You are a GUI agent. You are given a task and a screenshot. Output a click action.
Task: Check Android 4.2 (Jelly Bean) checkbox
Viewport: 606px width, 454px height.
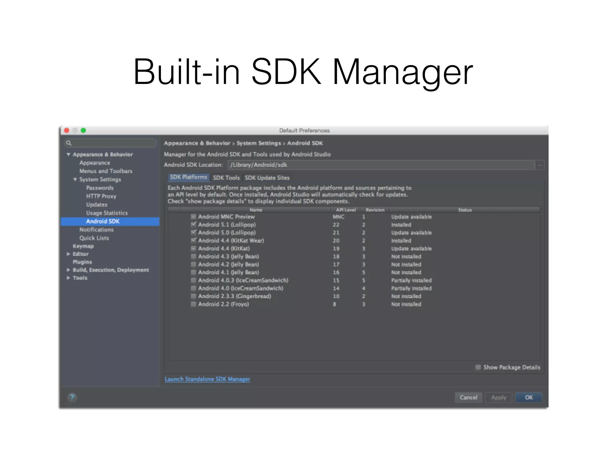point(194,265)
